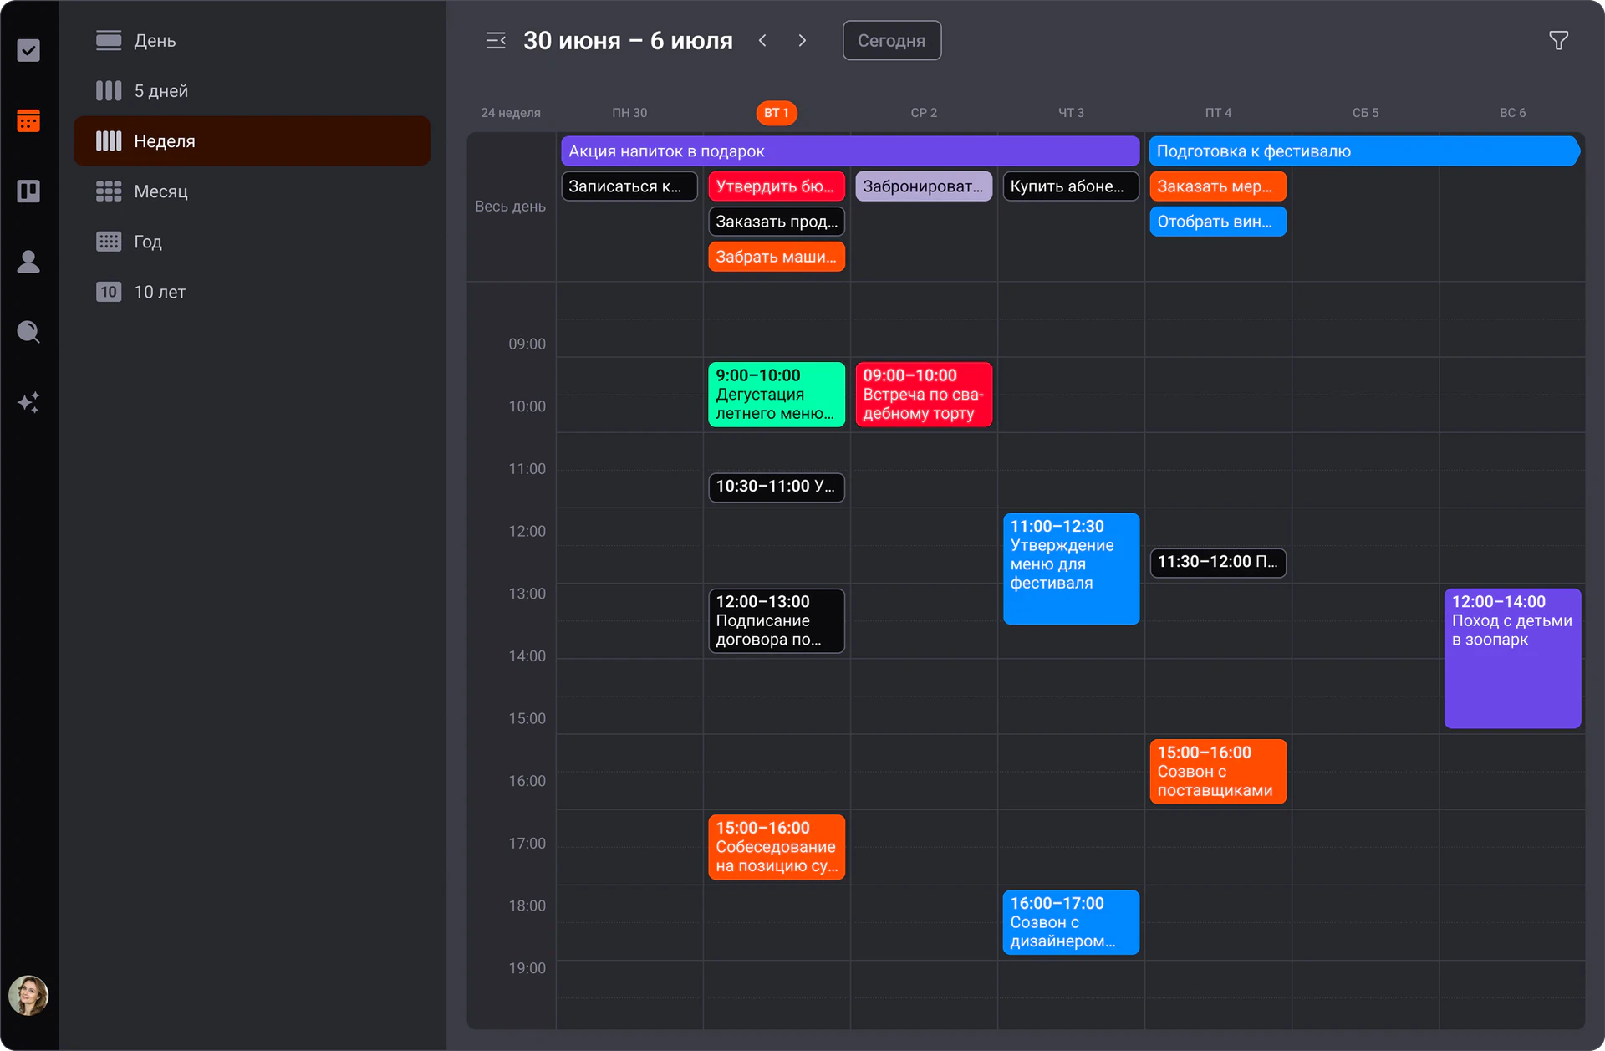Go to previous week arrow
This screenshot has height=1051, width=1605.
click(762, 40)
